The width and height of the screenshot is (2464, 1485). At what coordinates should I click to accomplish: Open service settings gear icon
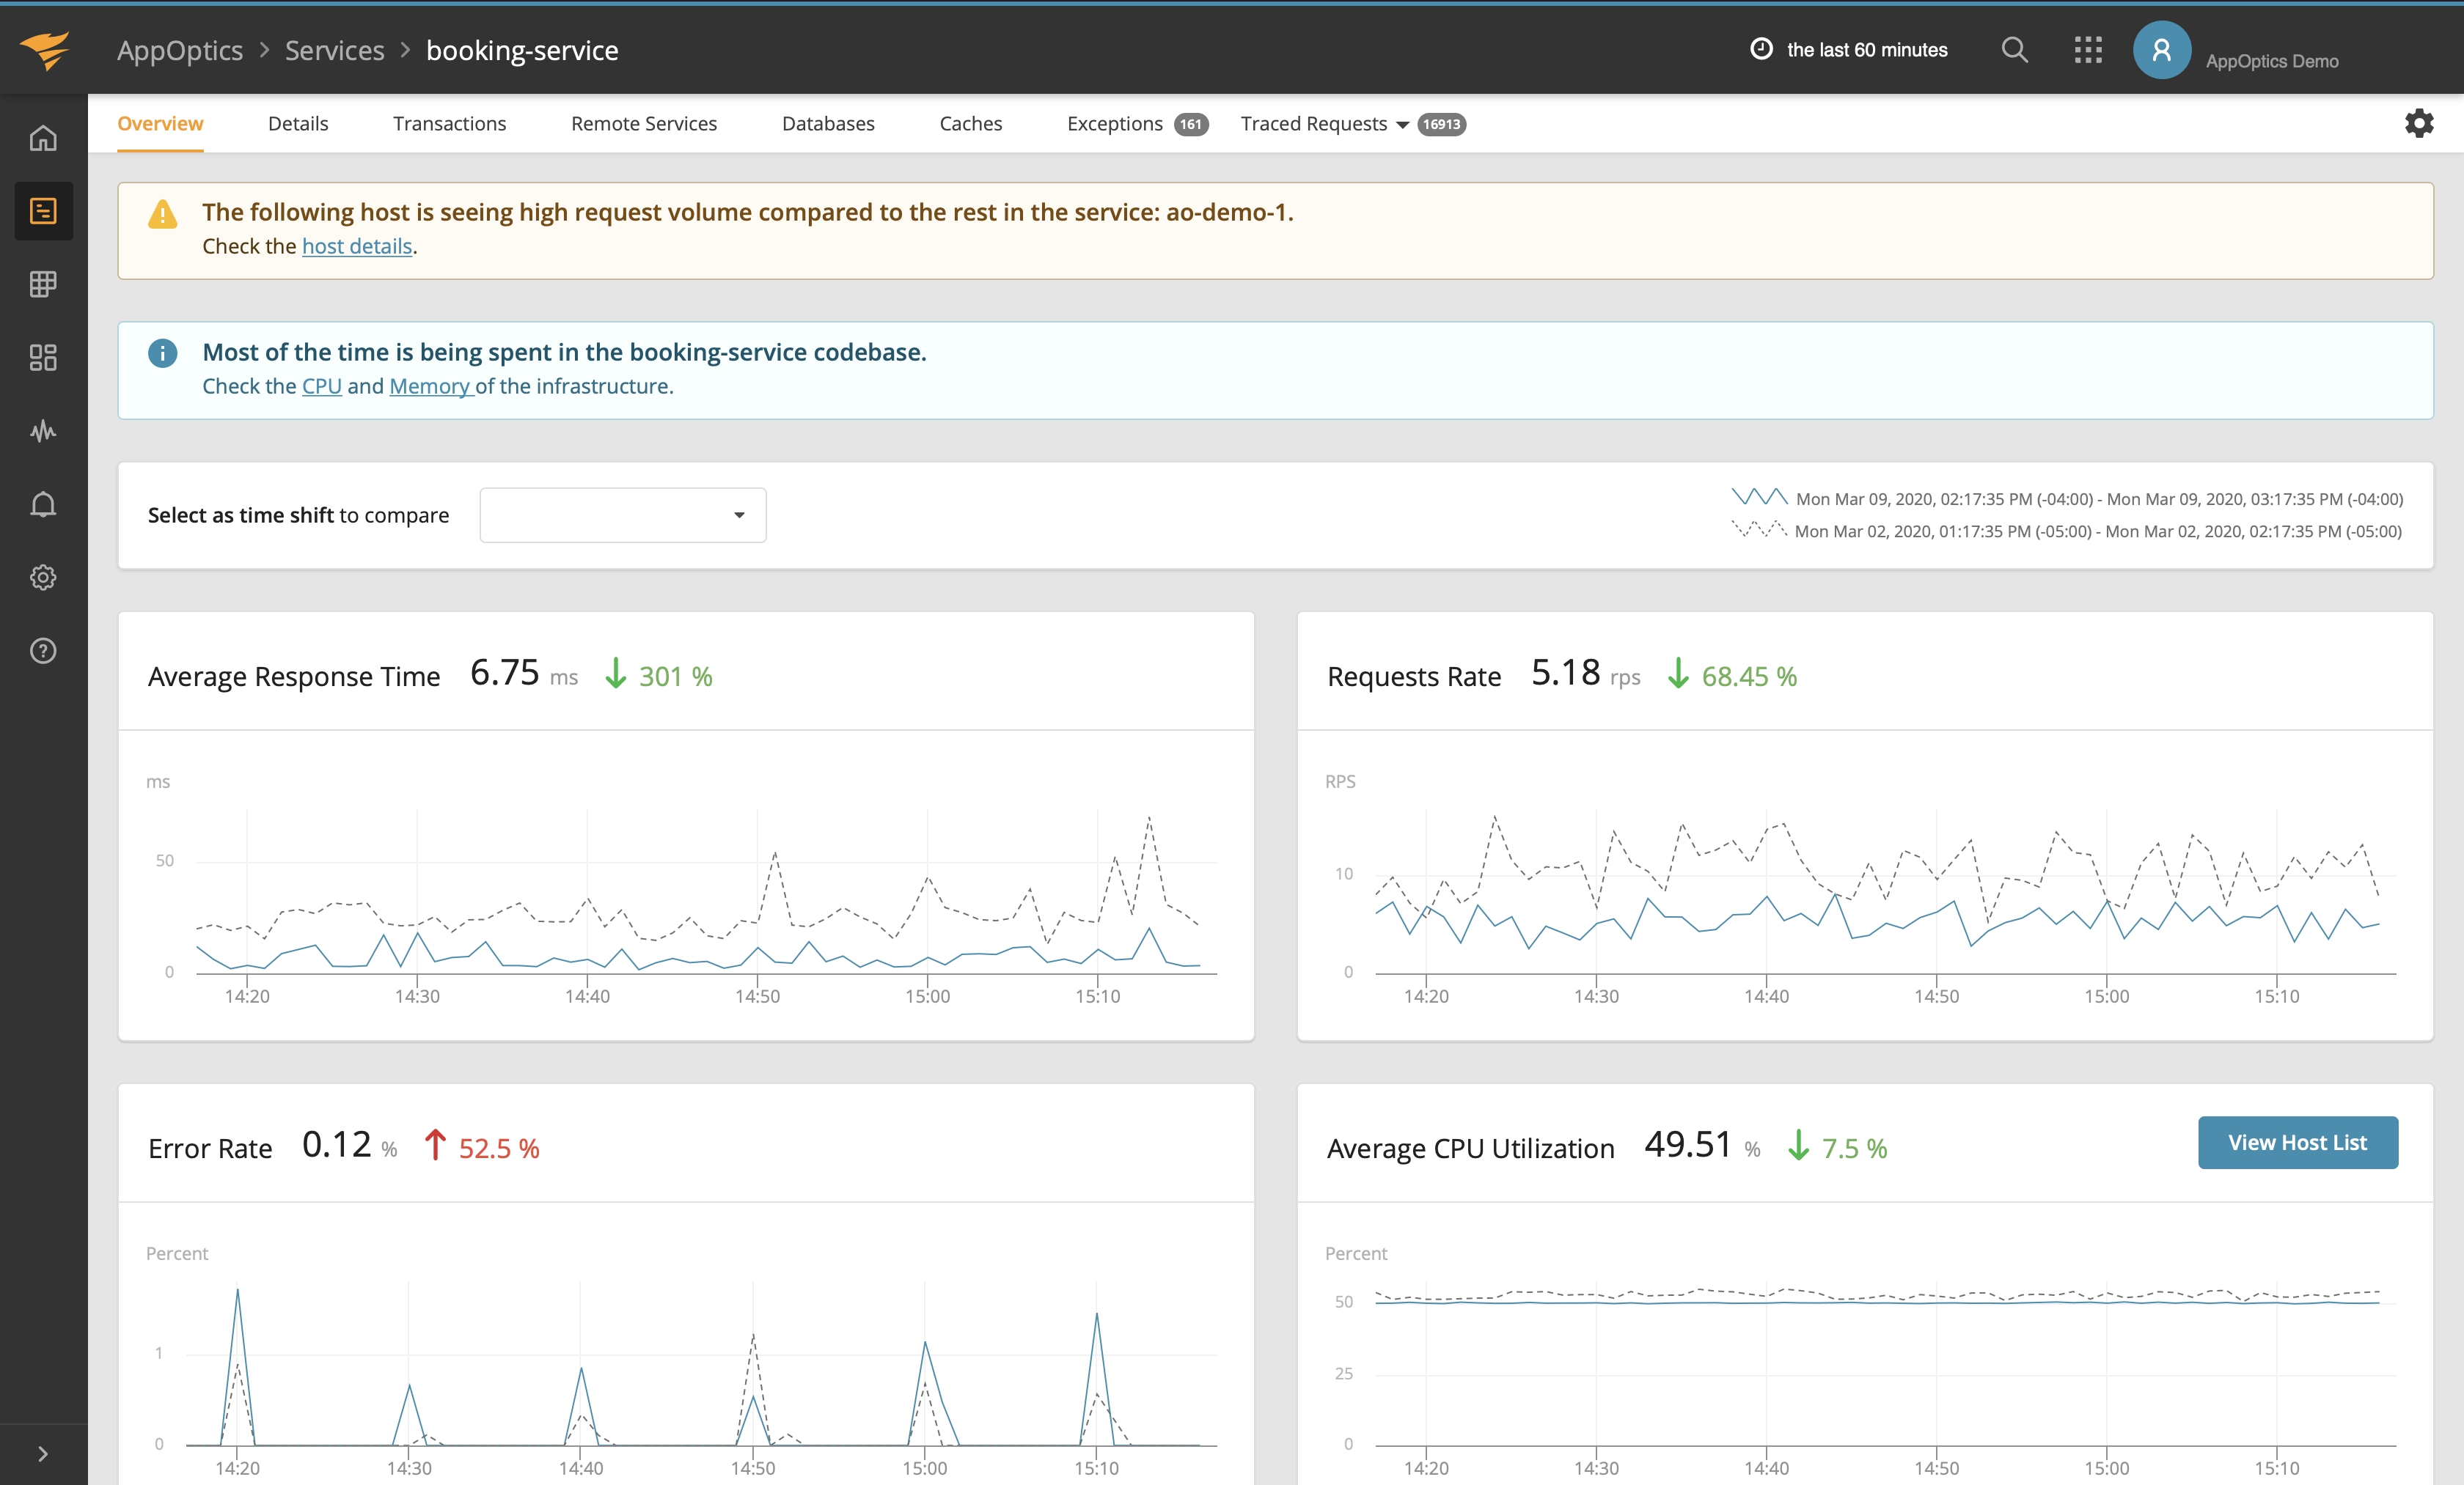point(2418,124)
